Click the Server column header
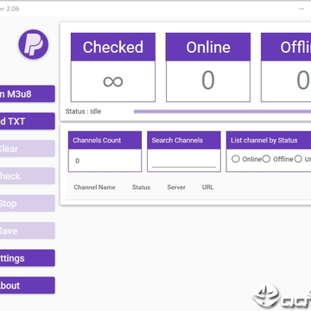 click(176, 187)
